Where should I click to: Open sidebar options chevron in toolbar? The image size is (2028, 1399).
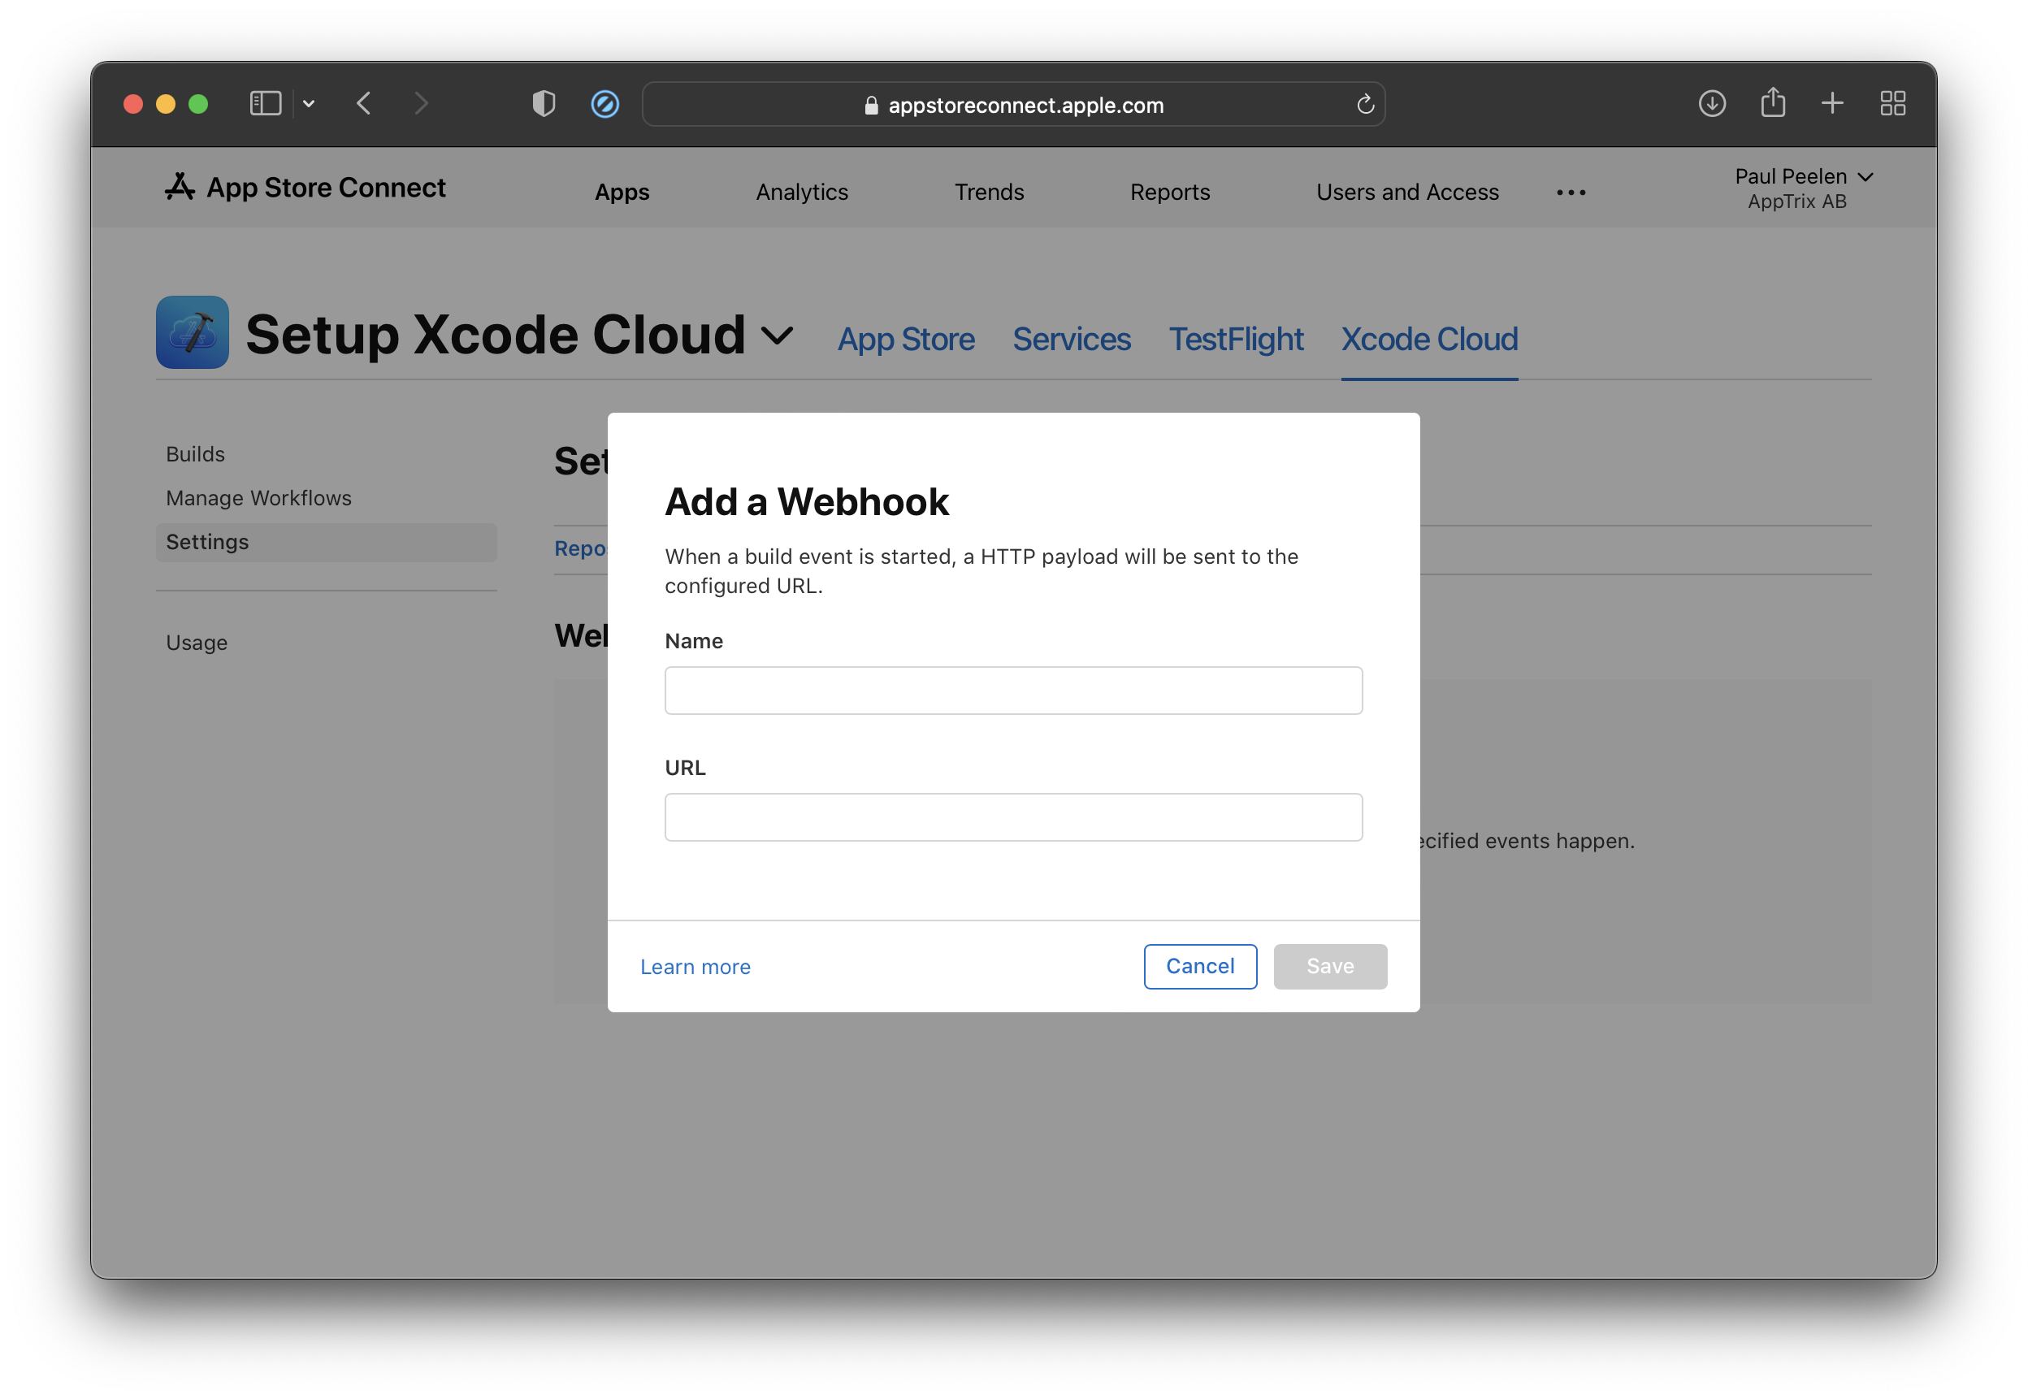[x=309, y=103]
